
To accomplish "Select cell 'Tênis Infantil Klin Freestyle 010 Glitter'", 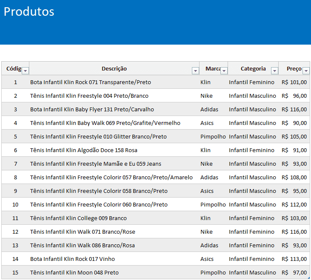I will (x=114, y=137).
